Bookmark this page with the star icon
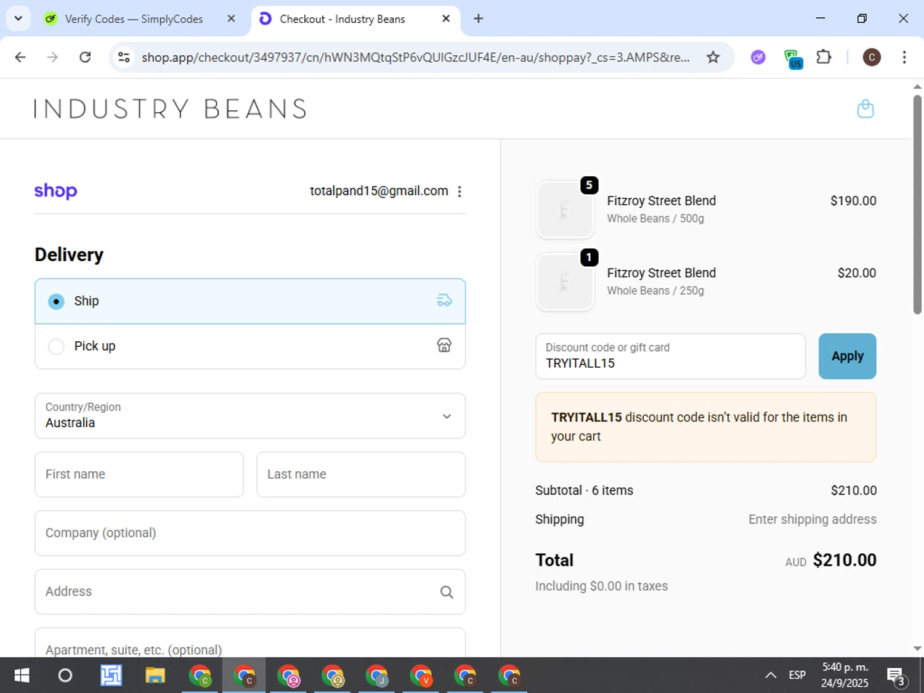Screen dimensions: 924x693 713,57
